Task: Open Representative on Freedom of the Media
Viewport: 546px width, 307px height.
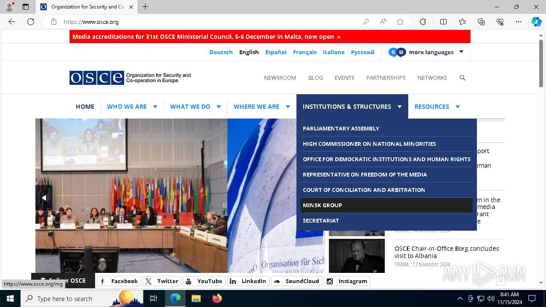Action: (386, 174)
